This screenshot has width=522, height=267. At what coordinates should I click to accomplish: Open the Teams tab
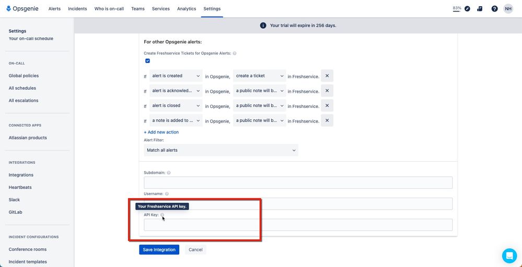[138, 9]
